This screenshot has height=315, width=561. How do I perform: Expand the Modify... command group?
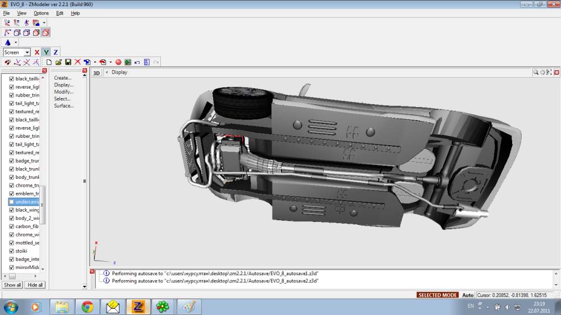[64, 92]
